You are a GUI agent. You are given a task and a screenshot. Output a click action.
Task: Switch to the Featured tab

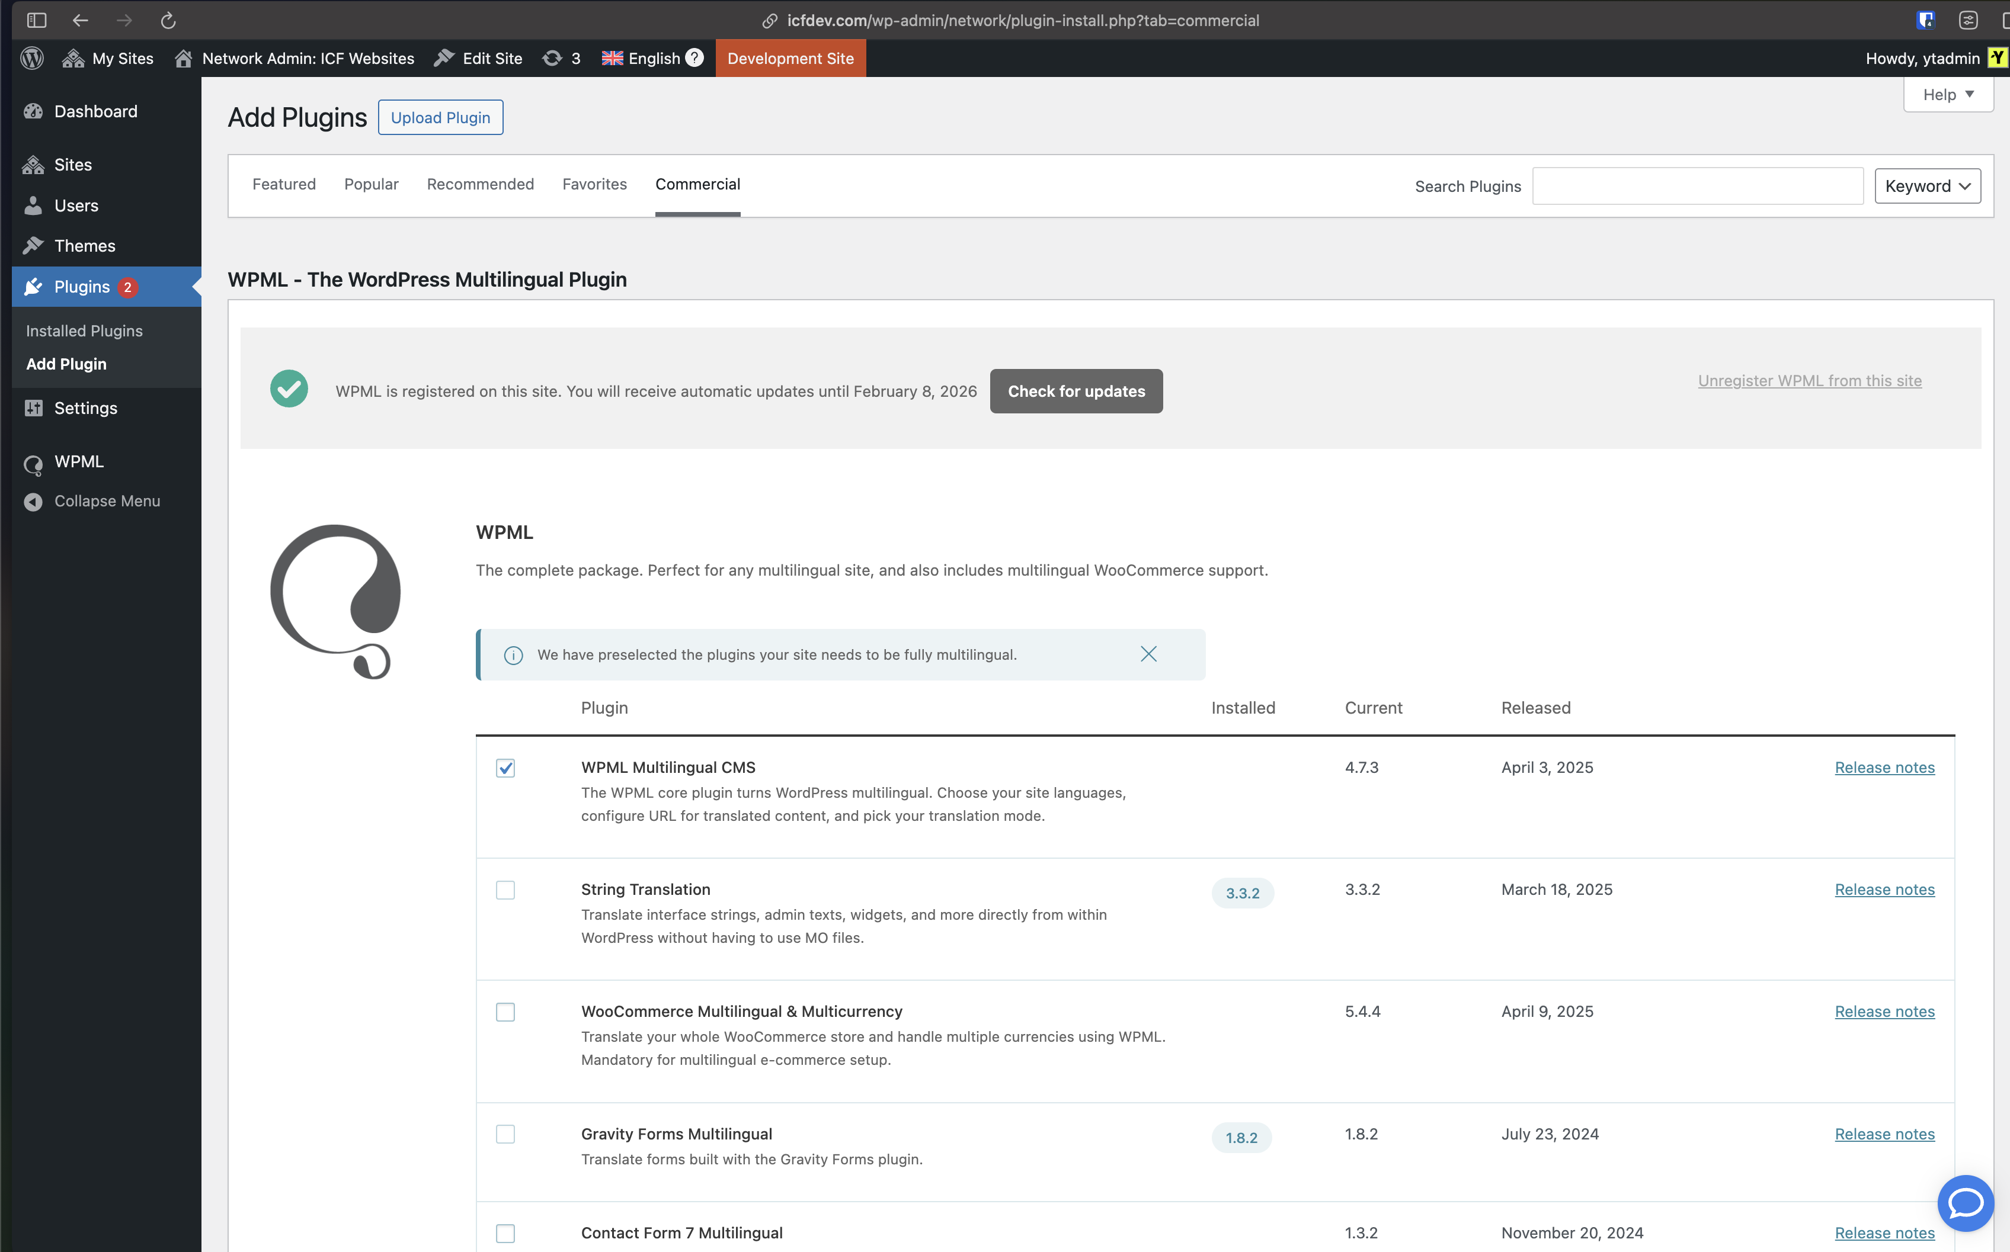click(284, 184)
